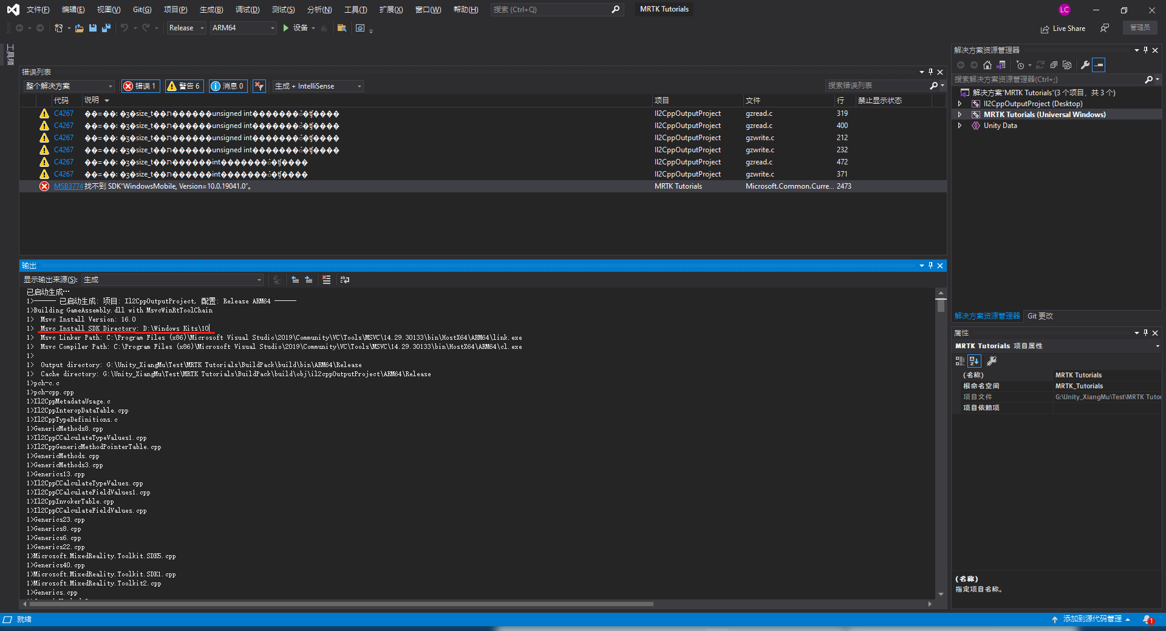Click the Undo icon in the toolbar
1166x631 pixels.
coord(124,27)
